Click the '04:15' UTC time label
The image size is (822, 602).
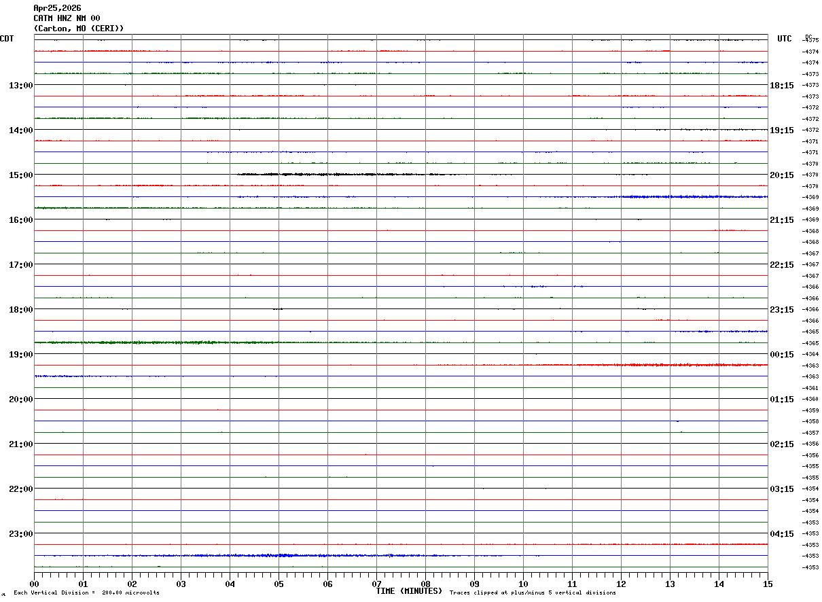[782, 533]
